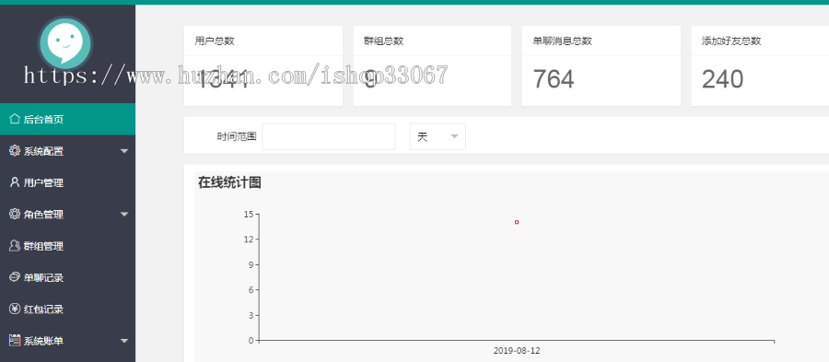
Task: Expand the 角色管理 submenu arrow
Action: (124, 214)
